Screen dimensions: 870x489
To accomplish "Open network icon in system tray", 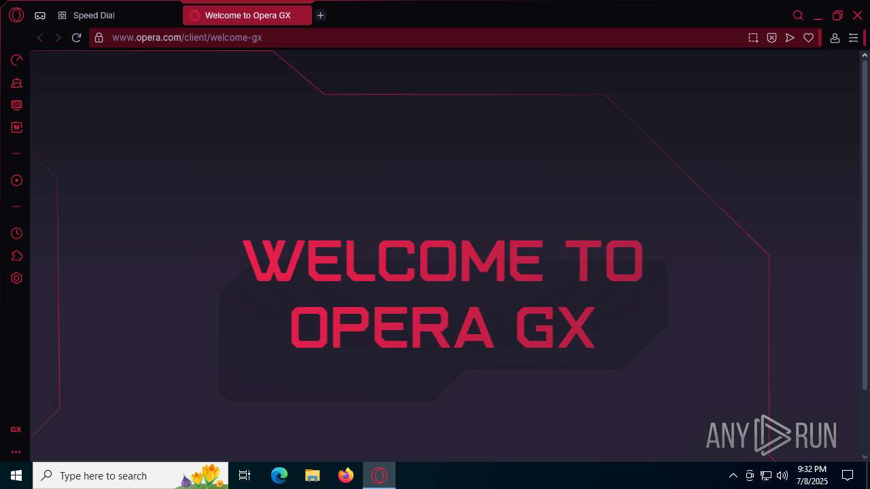I will (766, 475).
